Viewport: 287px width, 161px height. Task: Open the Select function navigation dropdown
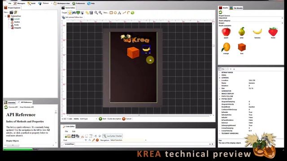(128, 140)
